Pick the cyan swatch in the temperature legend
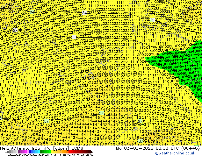 pos(39,152)
